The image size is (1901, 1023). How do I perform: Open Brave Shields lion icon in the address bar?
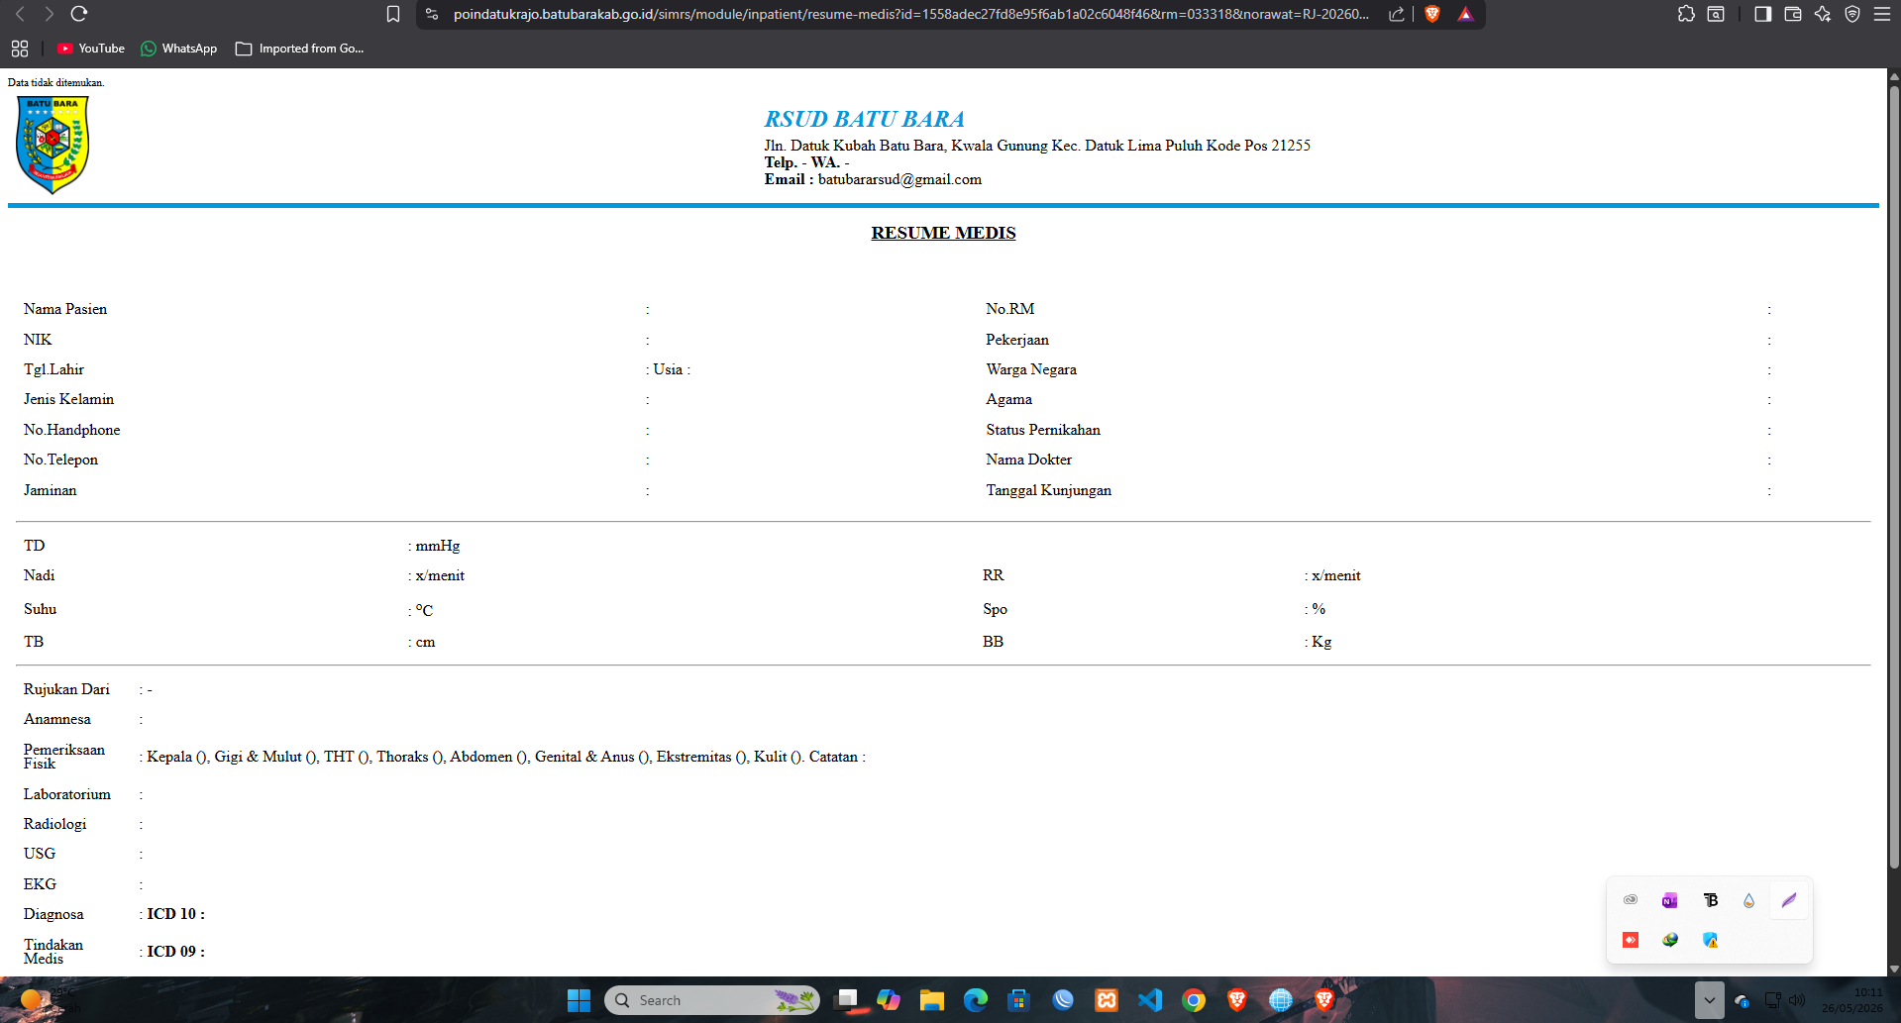[x=1432, y=14]
